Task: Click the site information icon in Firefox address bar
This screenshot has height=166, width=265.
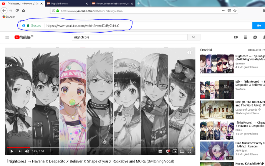Action: click(x=54, y=11)
